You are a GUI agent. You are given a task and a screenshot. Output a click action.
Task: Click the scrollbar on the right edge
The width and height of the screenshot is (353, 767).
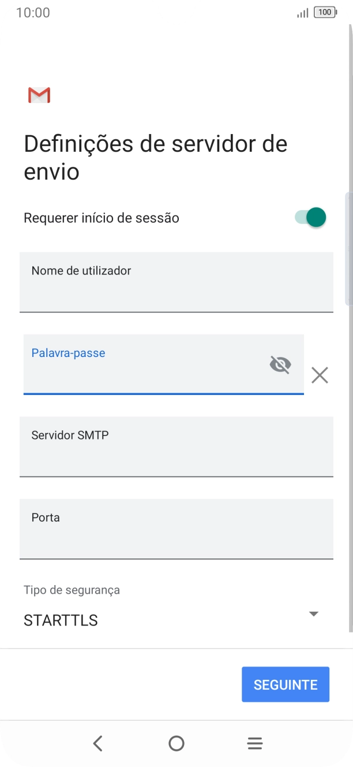pos(350,248)
